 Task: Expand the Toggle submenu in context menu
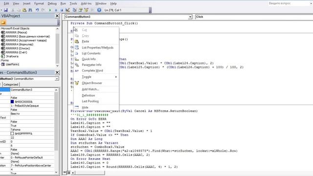[x=96, y=77]
